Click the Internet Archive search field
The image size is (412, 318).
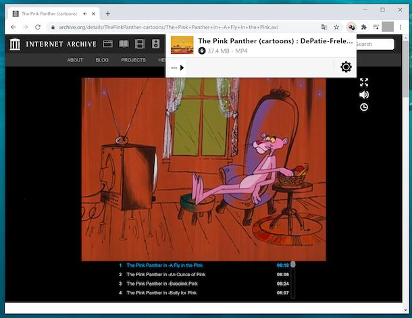click(376, 44)
